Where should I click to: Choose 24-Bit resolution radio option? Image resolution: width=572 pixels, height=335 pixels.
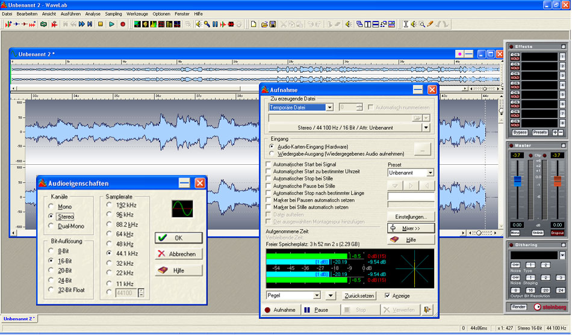coord(51,280)
